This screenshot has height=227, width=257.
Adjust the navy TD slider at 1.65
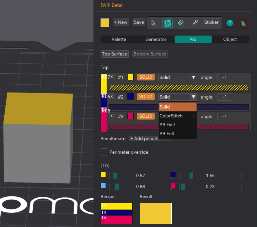(x=210, y=175)
